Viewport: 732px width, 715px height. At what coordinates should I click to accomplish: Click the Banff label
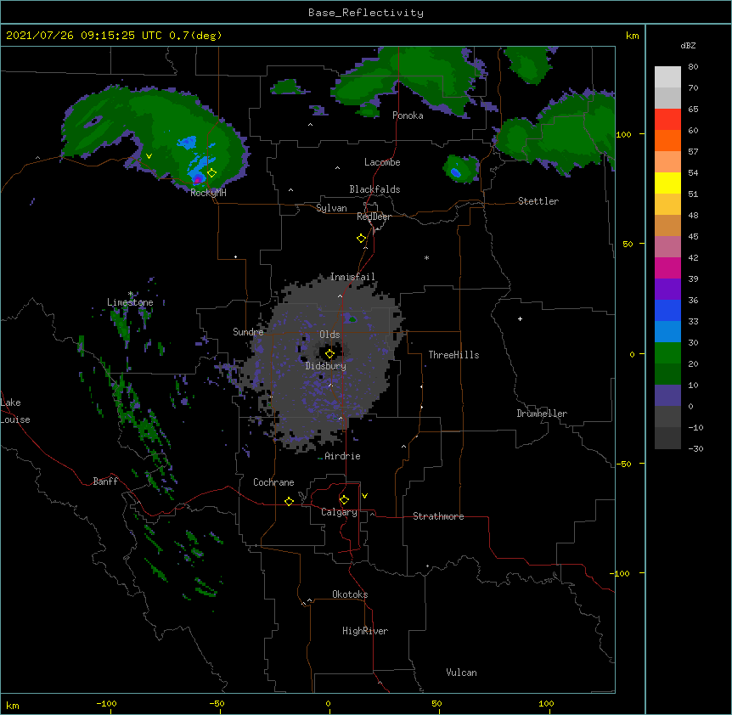pos(105,481)
